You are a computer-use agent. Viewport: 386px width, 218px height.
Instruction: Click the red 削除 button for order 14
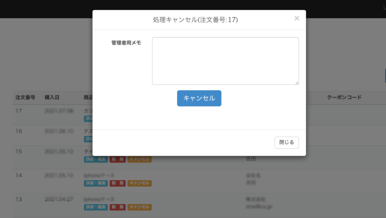pyautogui.click(x=117, y=183)
